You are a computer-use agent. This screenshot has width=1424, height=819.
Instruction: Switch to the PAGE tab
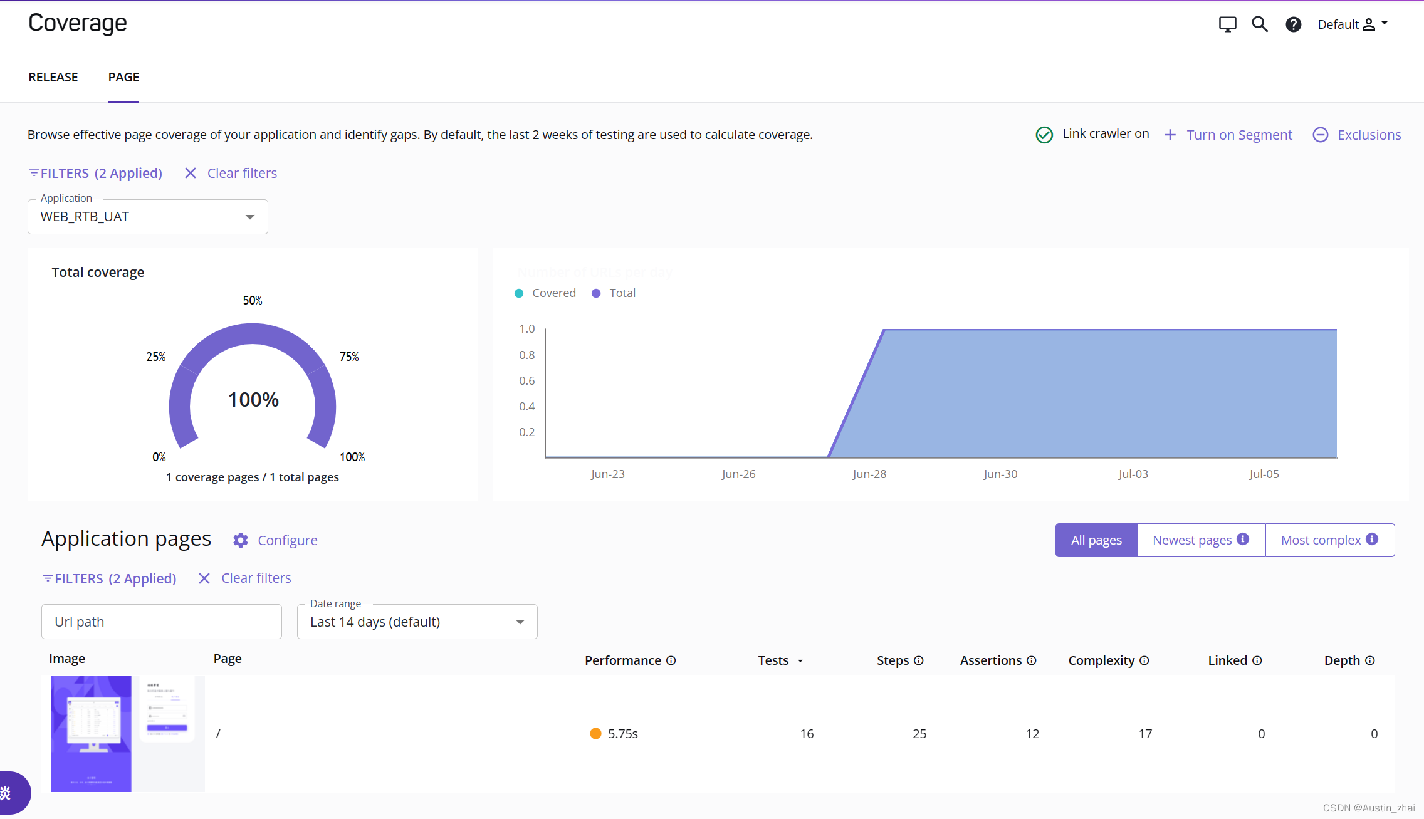tap(122, 76)
